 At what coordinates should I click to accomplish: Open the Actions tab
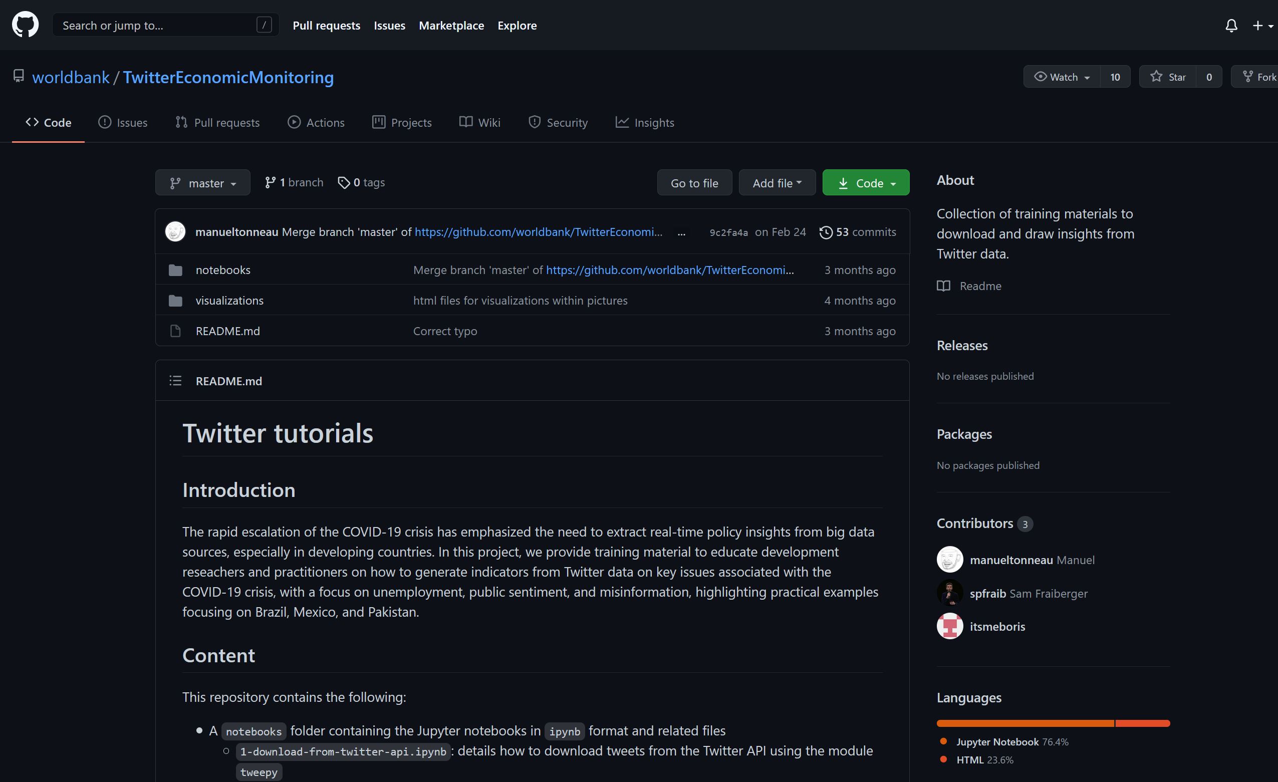tap(316, 123)
